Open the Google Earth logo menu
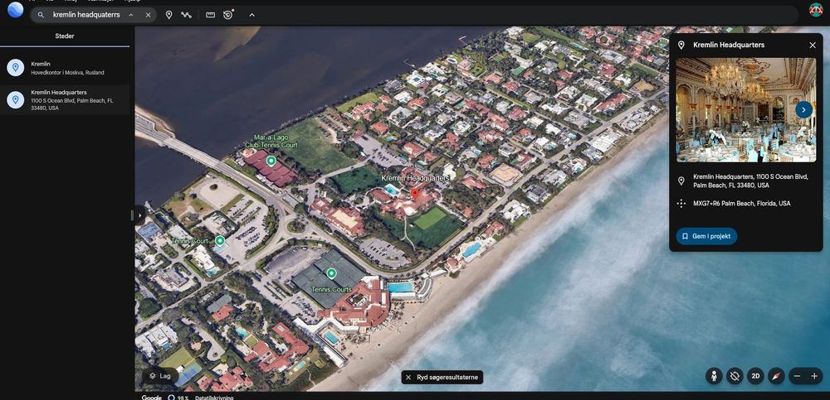 (x=15, y=9)
